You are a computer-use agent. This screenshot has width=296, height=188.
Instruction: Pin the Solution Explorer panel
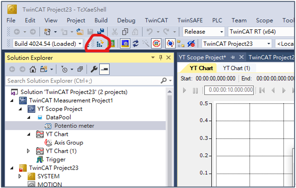coord(161,58)
